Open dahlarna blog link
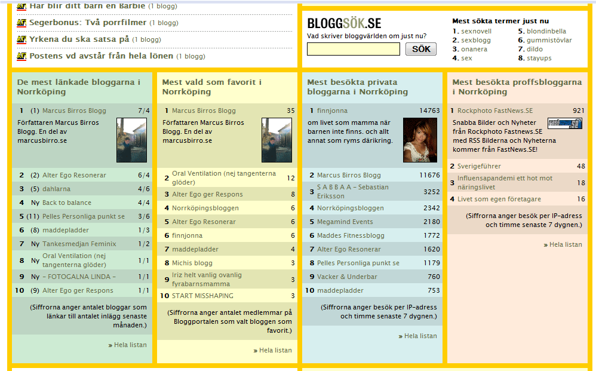596x371 pixels. 56,189
